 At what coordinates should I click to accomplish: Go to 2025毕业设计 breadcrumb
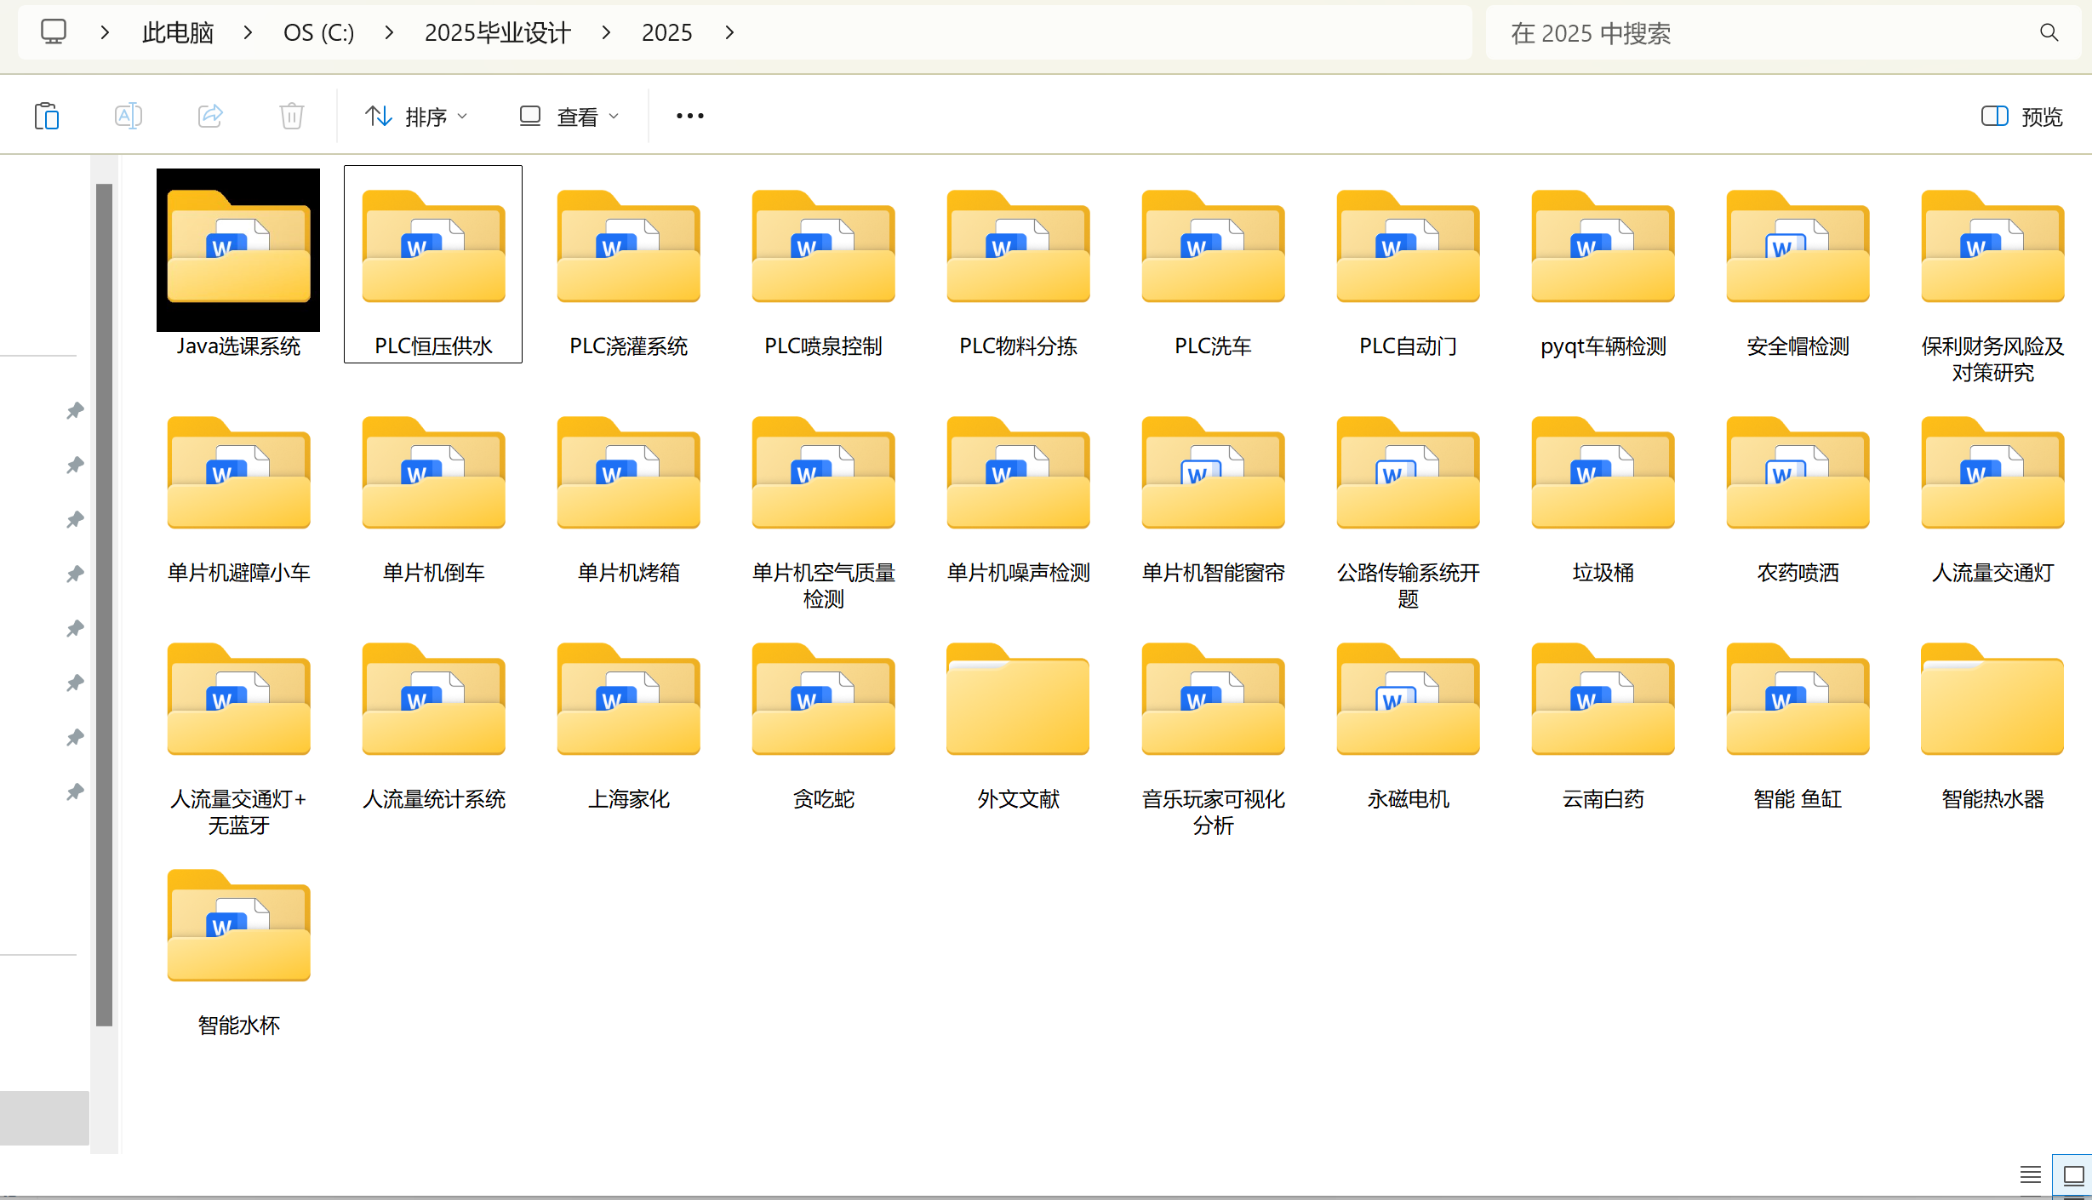coord(497,32)
